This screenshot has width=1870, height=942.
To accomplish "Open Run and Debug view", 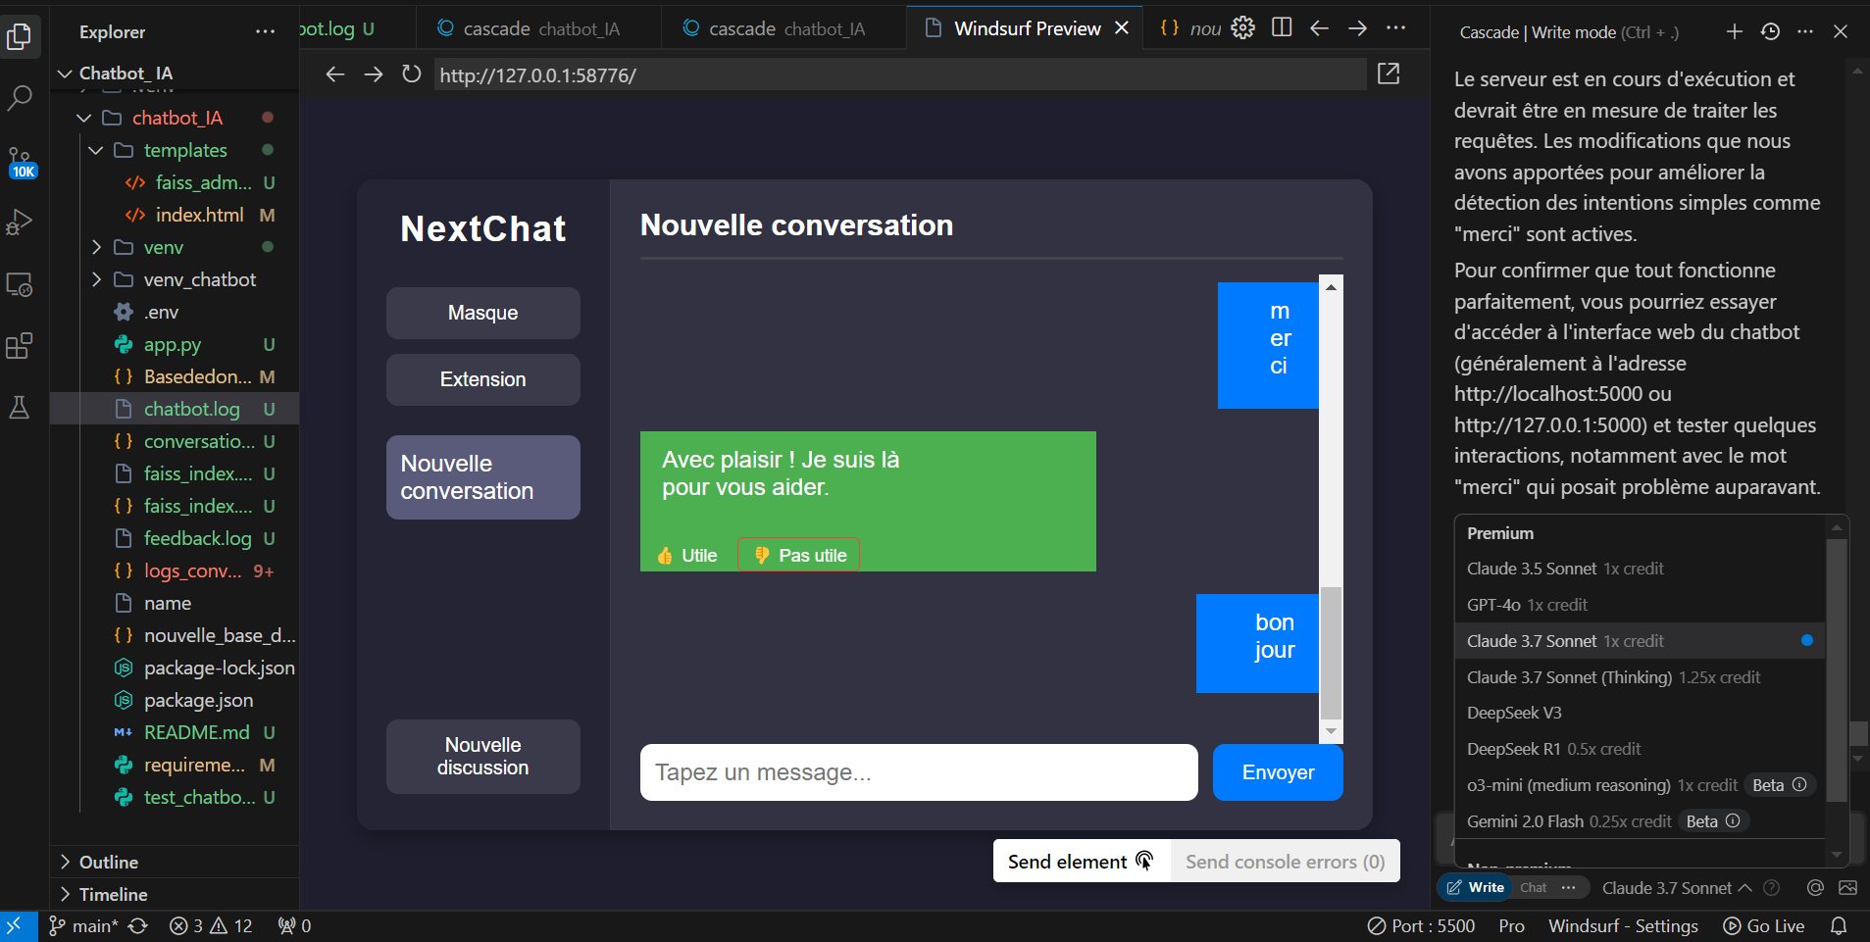I will point(20,223).
